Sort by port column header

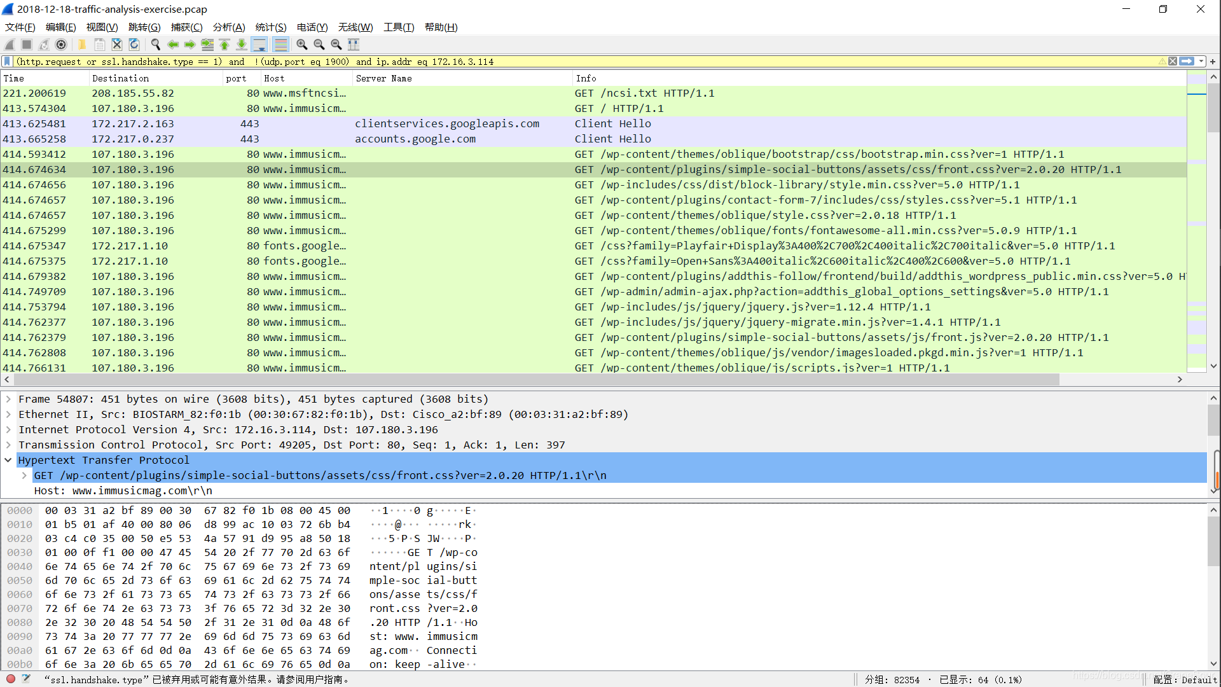click(242, 78)
